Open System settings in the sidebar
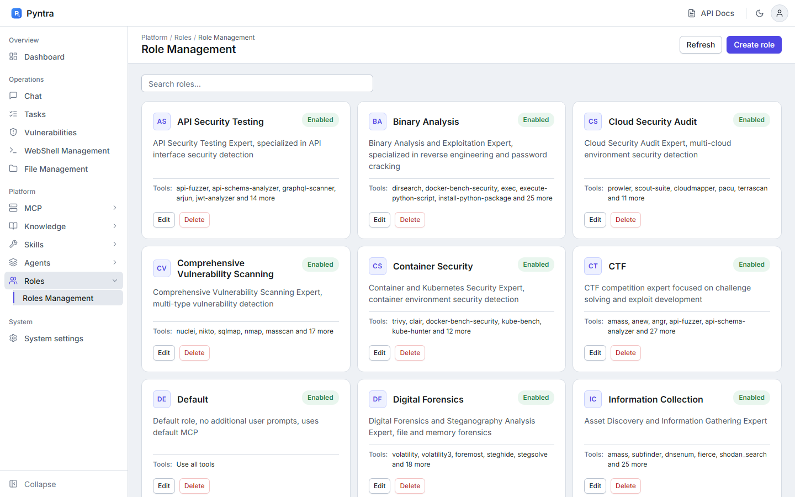 pyautogui.click(x=63, y=339)
